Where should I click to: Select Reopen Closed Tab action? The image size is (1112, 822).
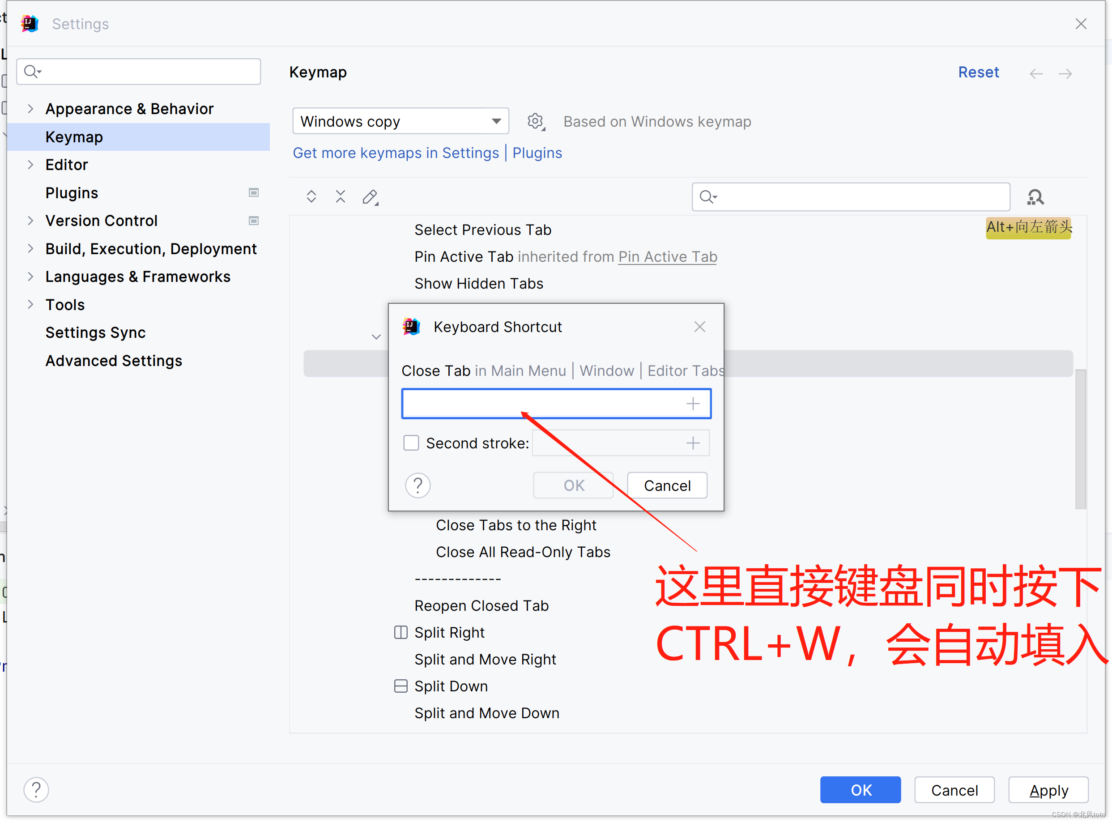coord(481,606)
